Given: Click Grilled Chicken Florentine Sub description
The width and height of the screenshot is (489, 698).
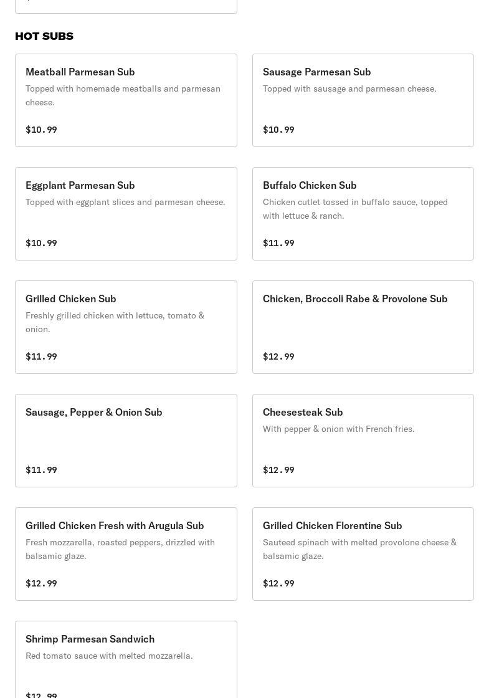Looking at the screenshot, I should point(360,549).
